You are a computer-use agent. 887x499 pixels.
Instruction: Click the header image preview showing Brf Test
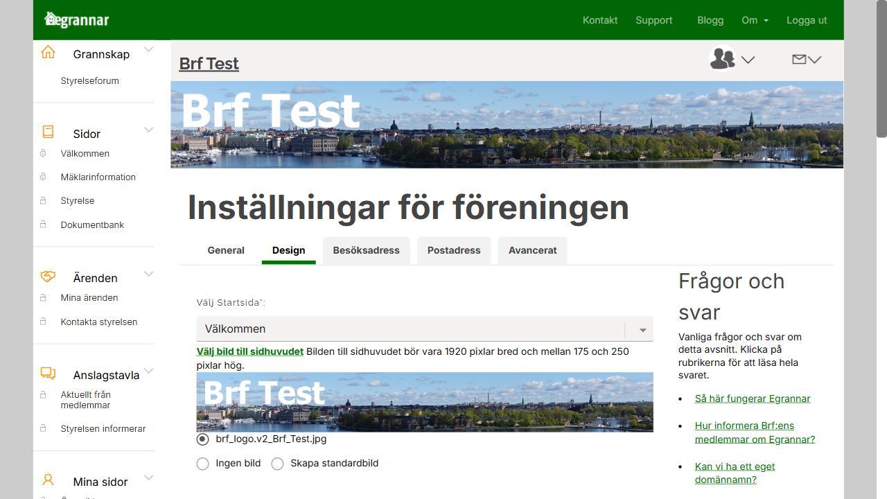coord(424,402)
